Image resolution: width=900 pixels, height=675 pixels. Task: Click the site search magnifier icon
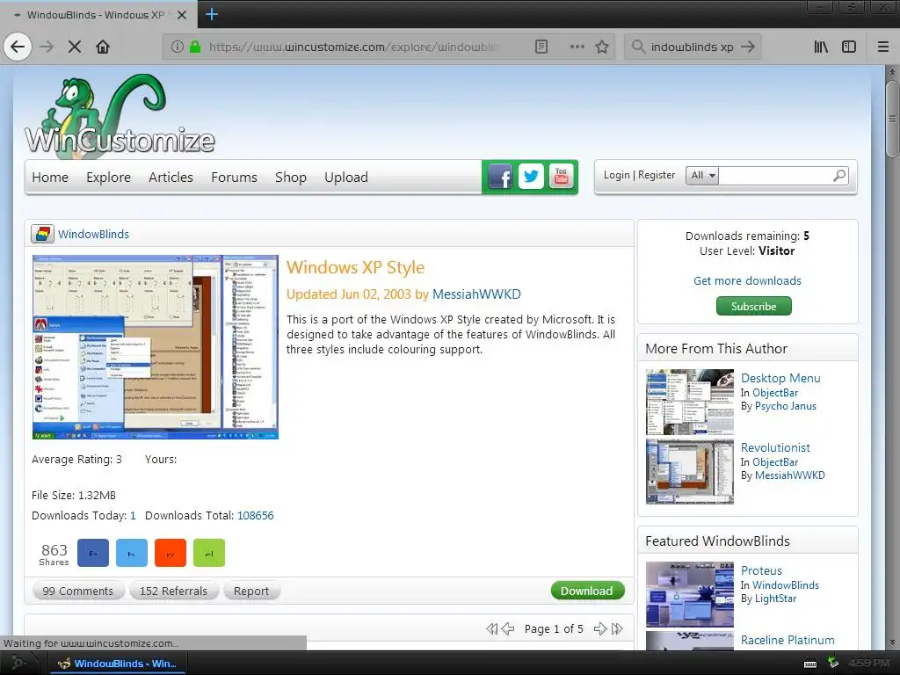pos(839,175)
